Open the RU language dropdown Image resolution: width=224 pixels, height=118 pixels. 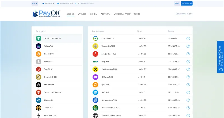(35, 3)
